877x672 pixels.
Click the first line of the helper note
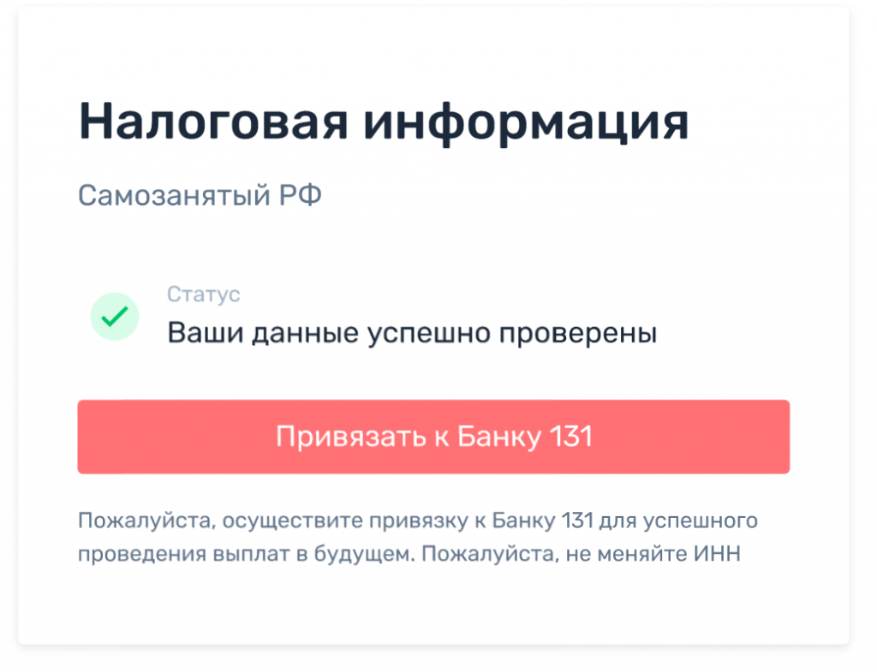[418, 520]
